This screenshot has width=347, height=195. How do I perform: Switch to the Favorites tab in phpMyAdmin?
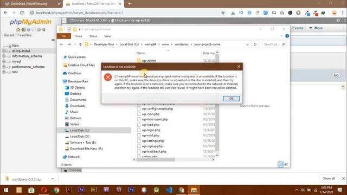pyautogui.click(x=24, y=35)
